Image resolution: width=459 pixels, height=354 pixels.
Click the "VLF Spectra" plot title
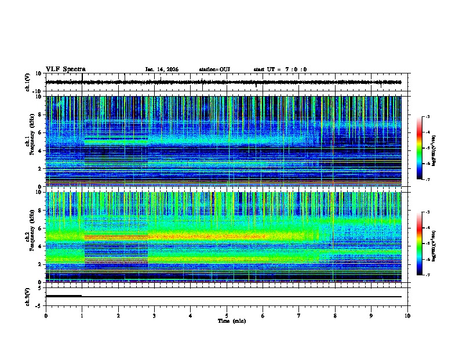coord(65,69)
